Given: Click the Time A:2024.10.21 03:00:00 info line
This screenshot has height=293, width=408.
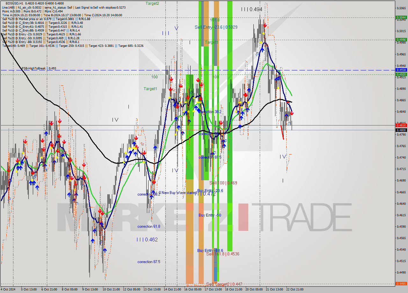Looking at the screenshot, I should click(x=62, y=15).
